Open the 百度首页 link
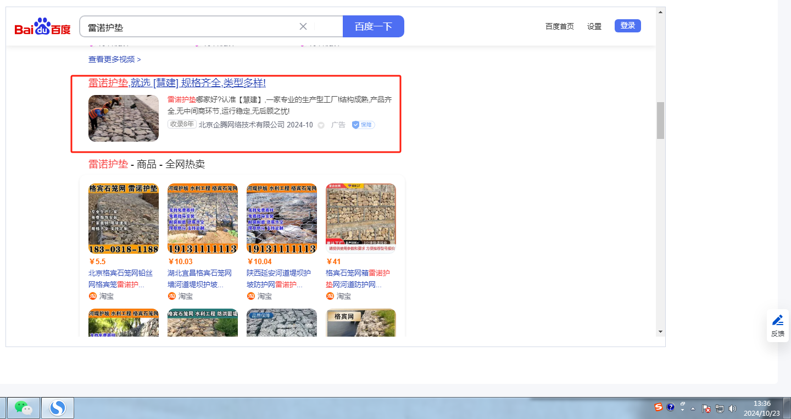The width and height of the screenshot is (791, 419). (560, 26)
